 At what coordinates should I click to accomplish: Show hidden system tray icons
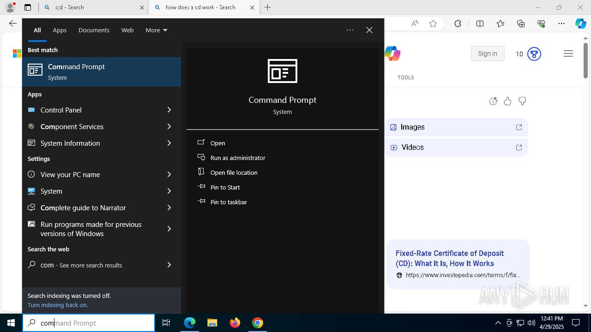tap(498, 323)
